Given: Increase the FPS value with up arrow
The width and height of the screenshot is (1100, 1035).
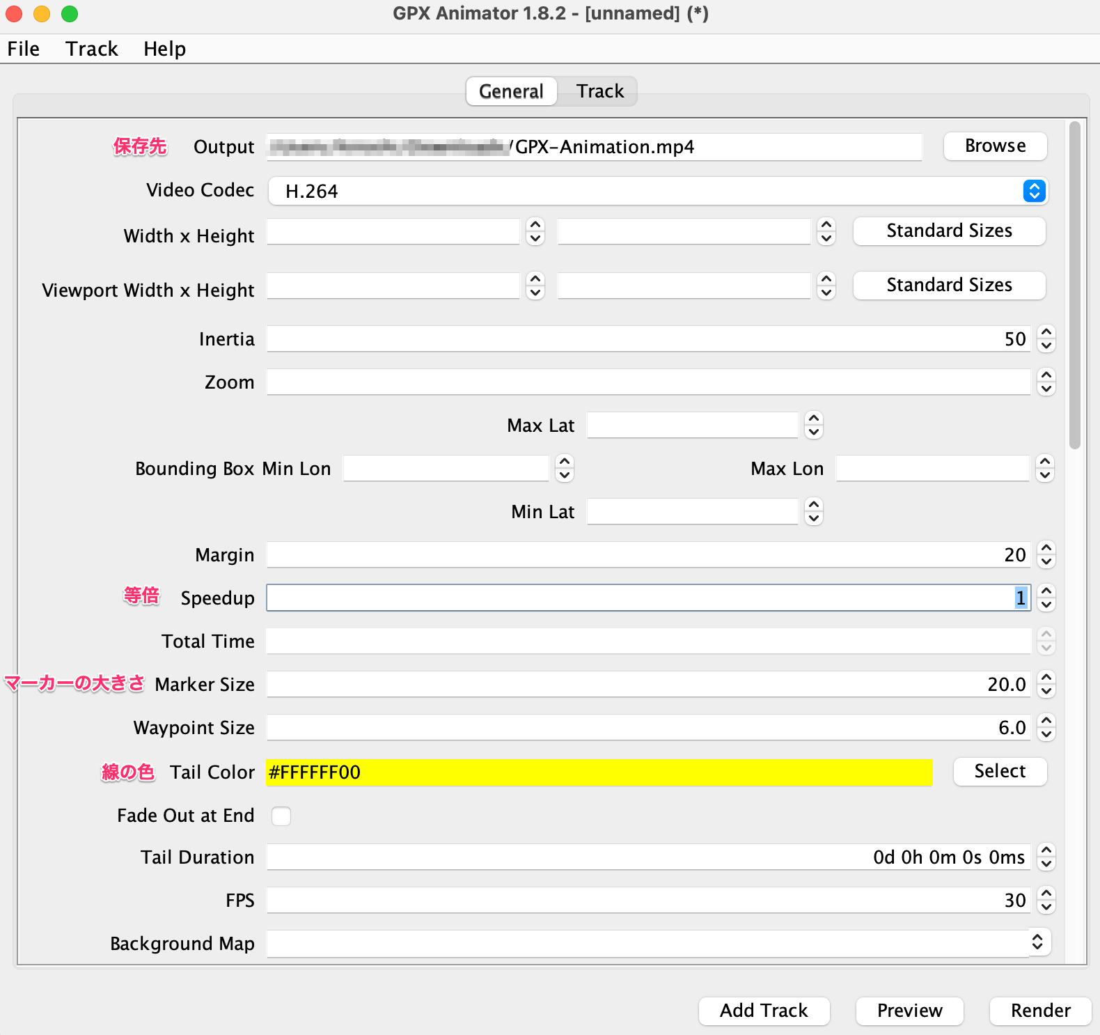Looking at the screenshot, I should [1046, 894].
